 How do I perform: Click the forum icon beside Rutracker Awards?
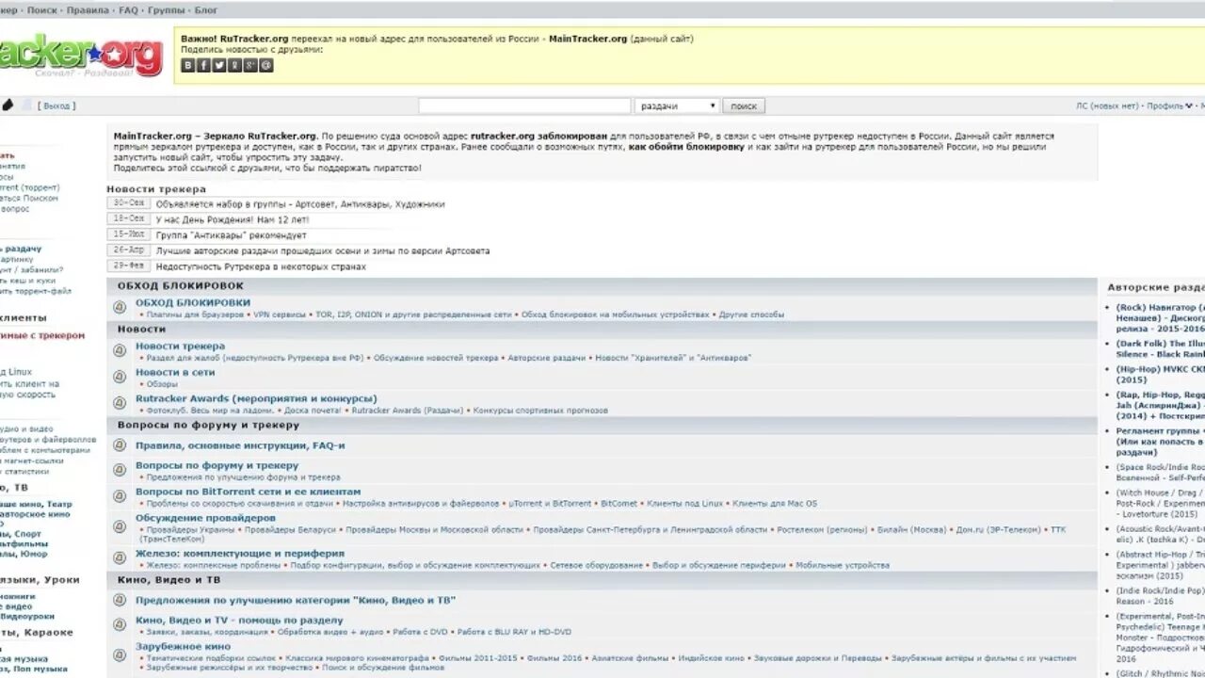point(120,403)
